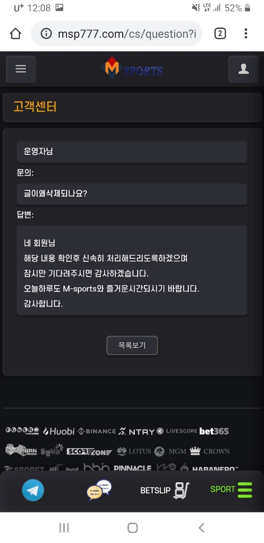264x543 pixels.
Task: Open the Telegram contact icon
Action: 33,490
